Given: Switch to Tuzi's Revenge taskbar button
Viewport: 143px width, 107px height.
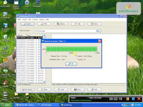Looking at the screenshot, I should 48,105.
